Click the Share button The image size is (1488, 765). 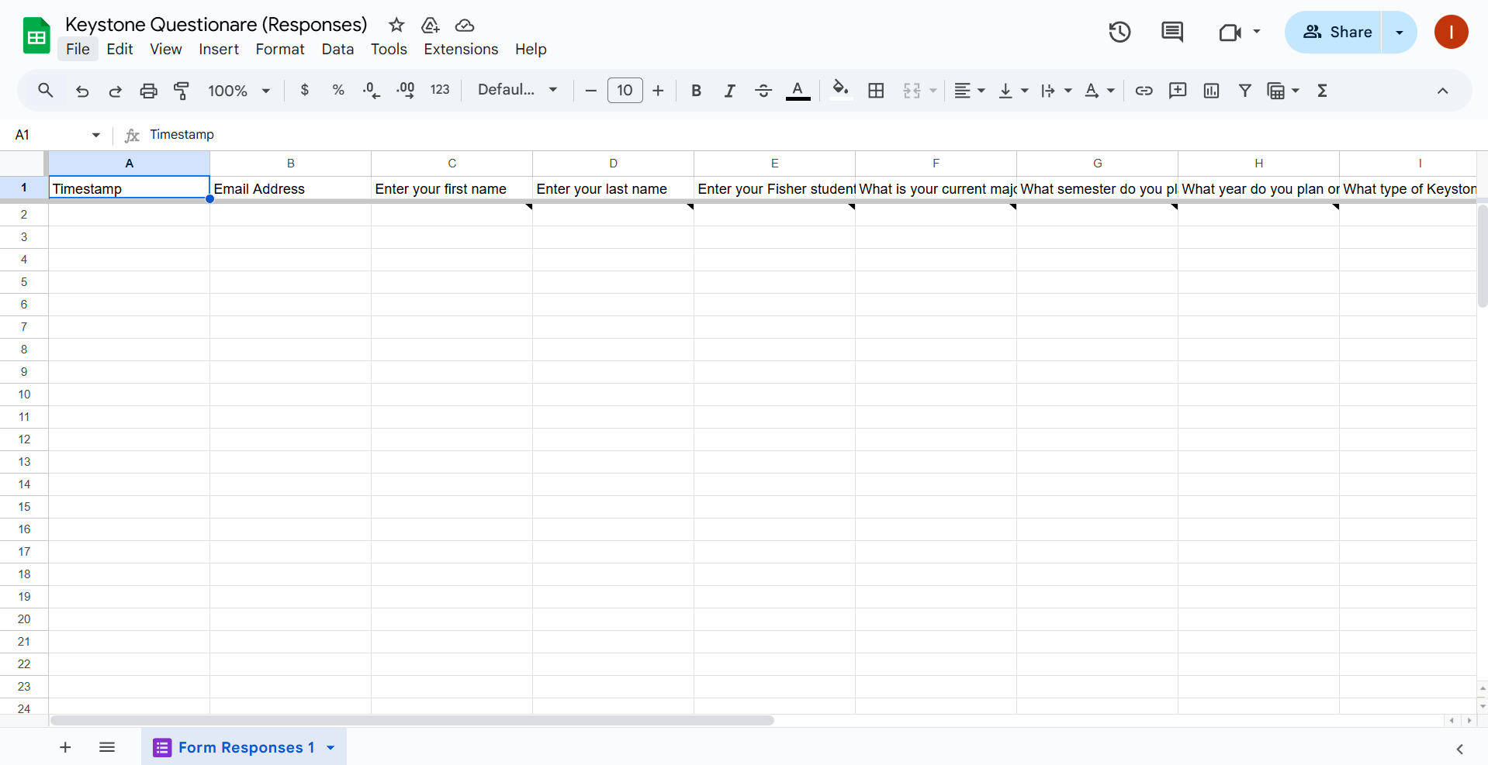click(x=1336, y=32)
